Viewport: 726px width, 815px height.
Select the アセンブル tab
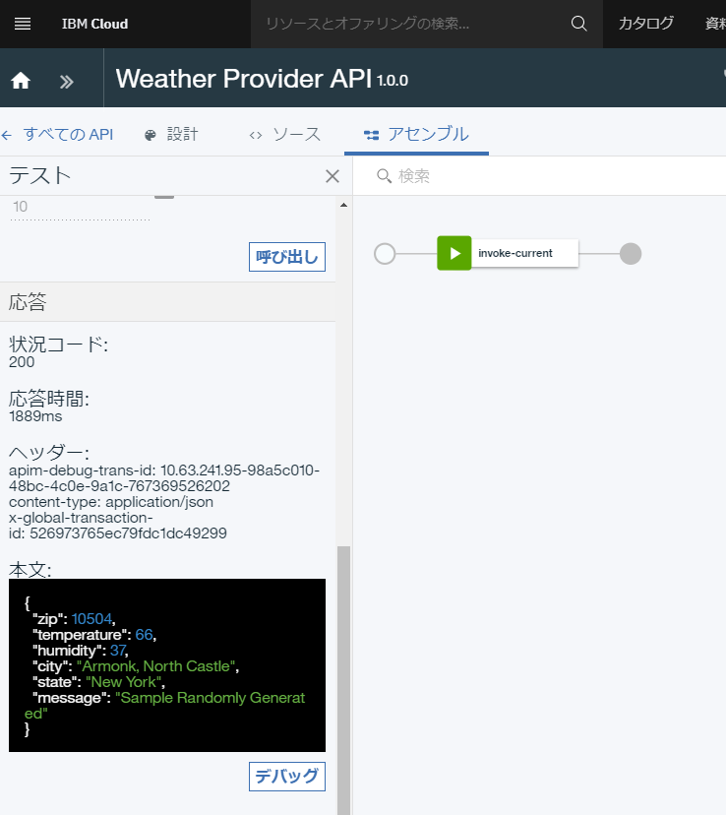click(416, 135)
